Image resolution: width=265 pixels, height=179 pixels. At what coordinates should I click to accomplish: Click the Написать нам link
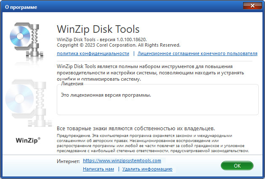(x=98, y=169)
